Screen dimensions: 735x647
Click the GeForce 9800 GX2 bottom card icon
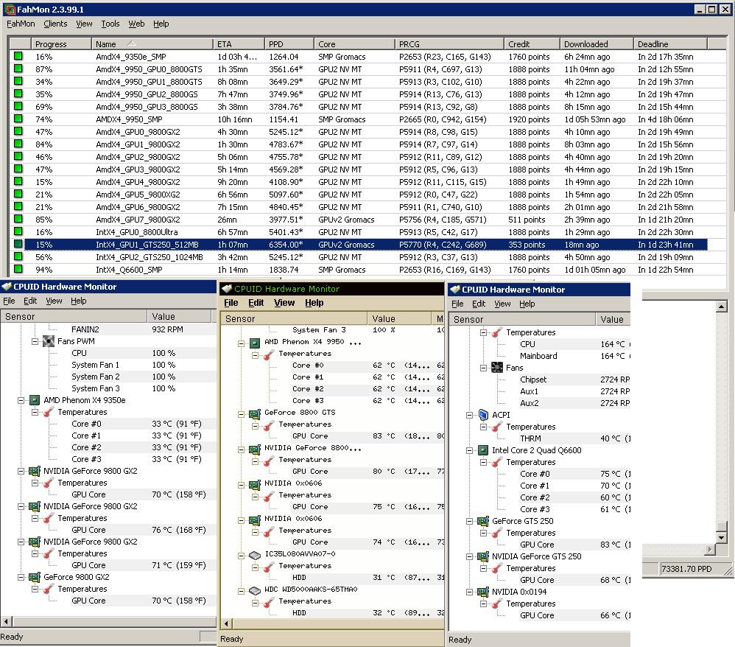click(34, 577)
